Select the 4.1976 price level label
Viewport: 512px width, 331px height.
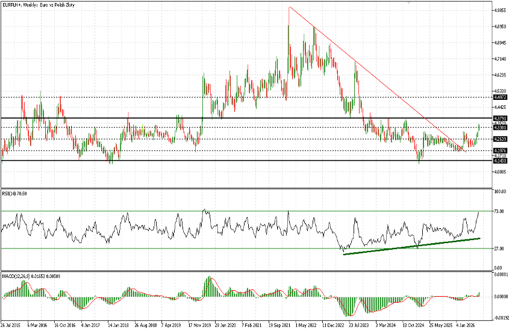[x=500, y=150]
